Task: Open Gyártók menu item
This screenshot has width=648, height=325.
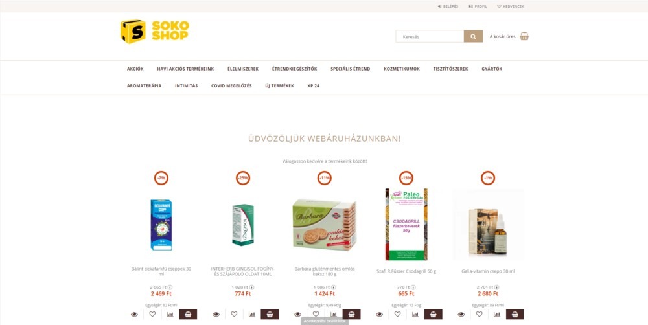Action: pos(492,69)
